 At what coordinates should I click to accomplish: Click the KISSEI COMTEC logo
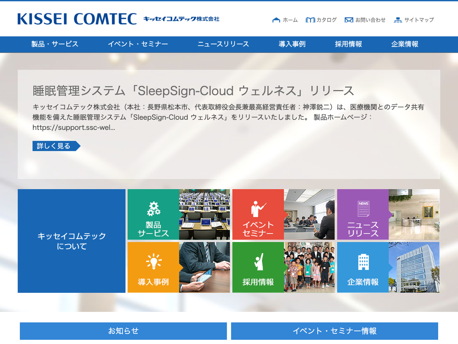pyautogui.click(x=77, y=19)
